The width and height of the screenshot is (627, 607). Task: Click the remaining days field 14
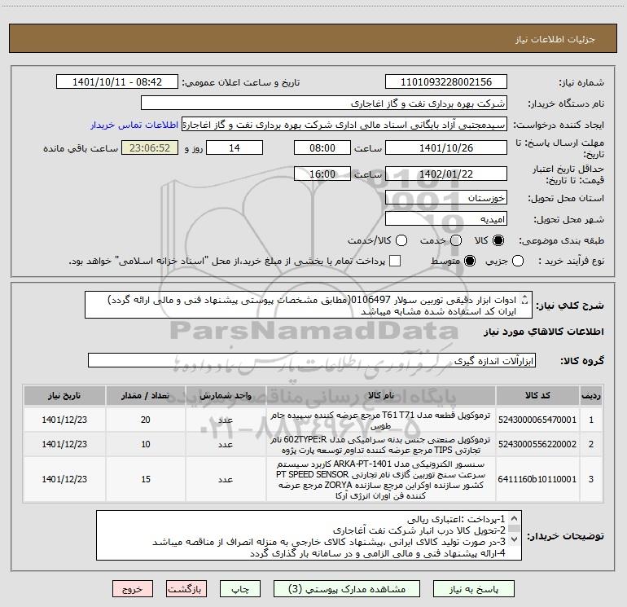coord(235,148)
